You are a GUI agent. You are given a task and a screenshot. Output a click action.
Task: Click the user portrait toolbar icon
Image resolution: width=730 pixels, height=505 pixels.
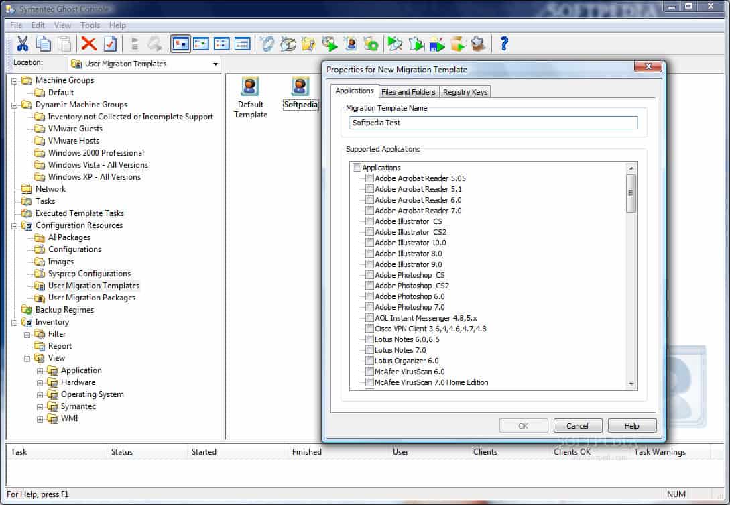(x=351, y=44)
